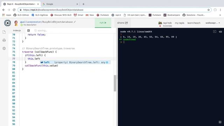Select the Repl.it BusyBoldObjectdatabase tab
This screenshot has width=224, height=126.
tap(21, 4)
